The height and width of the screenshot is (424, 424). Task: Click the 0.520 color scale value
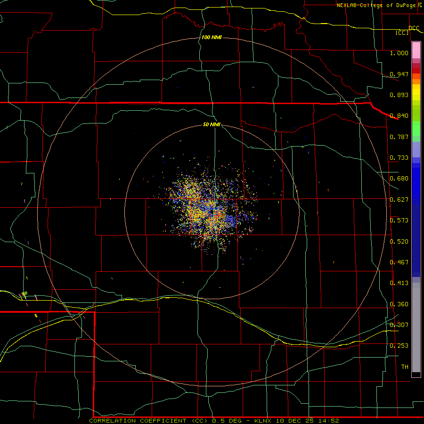pos(399,242)
